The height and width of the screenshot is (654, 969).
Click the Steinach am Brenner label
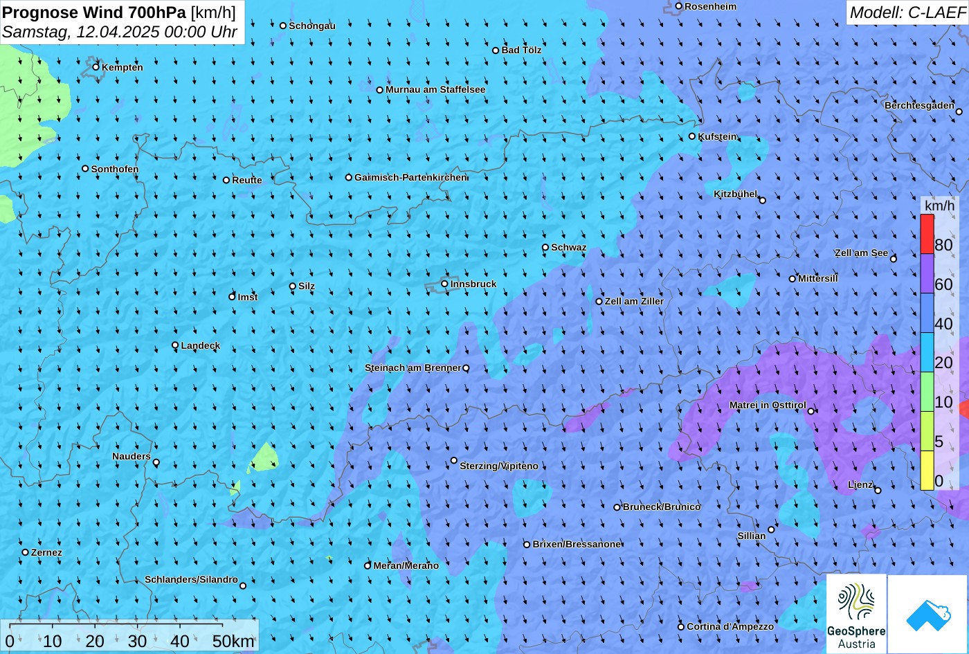pos(413,367)
